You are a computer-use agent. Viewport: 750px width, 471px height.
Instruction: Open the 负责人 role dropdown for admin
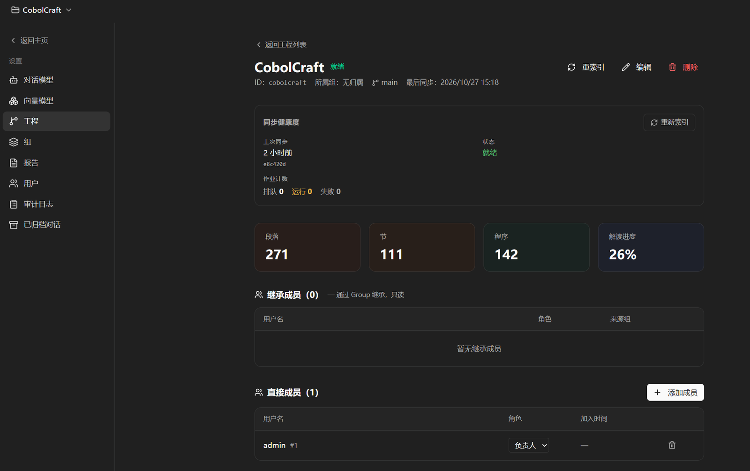[x=529, y=445]
